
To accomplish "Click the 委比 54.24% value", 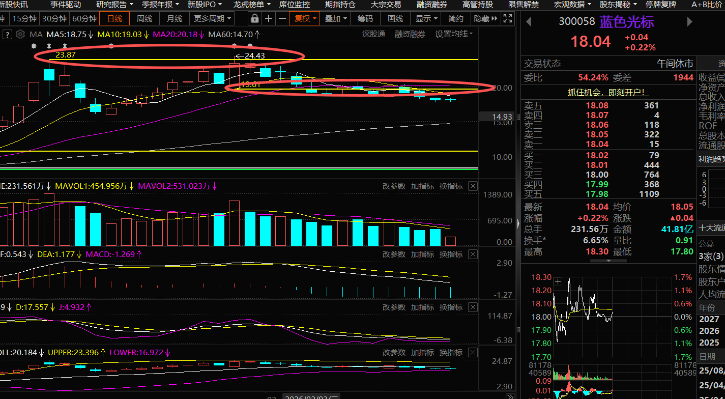I will coord(593,77).
